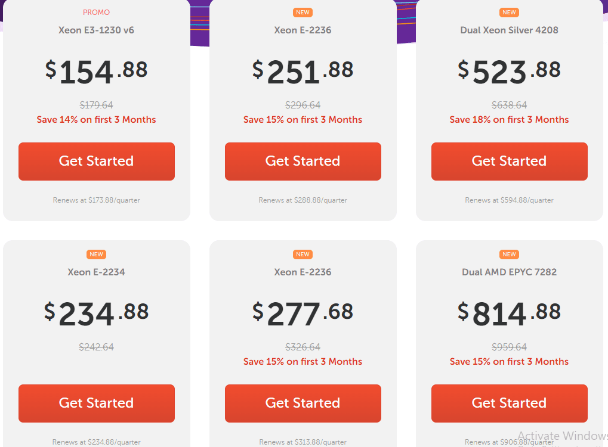Click the NEW badge above Dual Xeon Silver 4208
The height and width of the screenshot is (447, 608).
509,13
